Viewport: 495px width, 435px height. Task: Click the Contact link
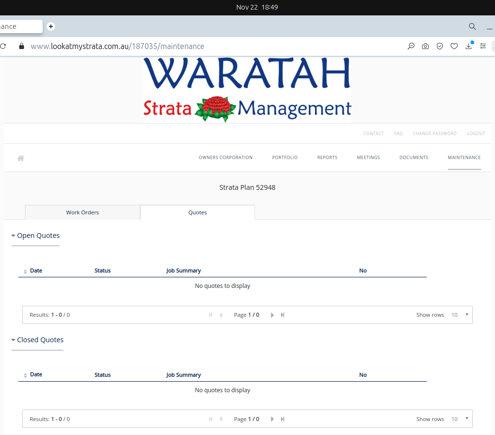click(374, 134)
